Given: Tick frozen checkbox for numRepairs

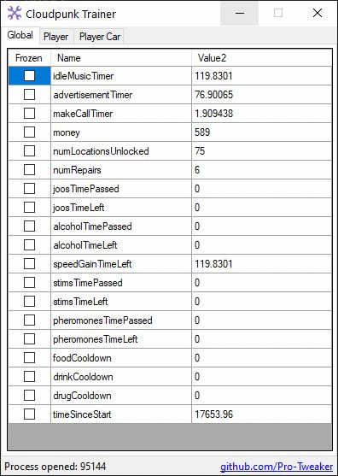Looking at the screenshot, I should pyautogui.click(x=29, y=170).
